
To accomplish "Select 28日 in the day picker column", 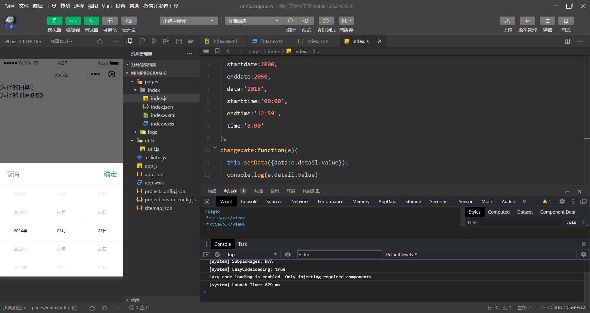I will point(102,249).
